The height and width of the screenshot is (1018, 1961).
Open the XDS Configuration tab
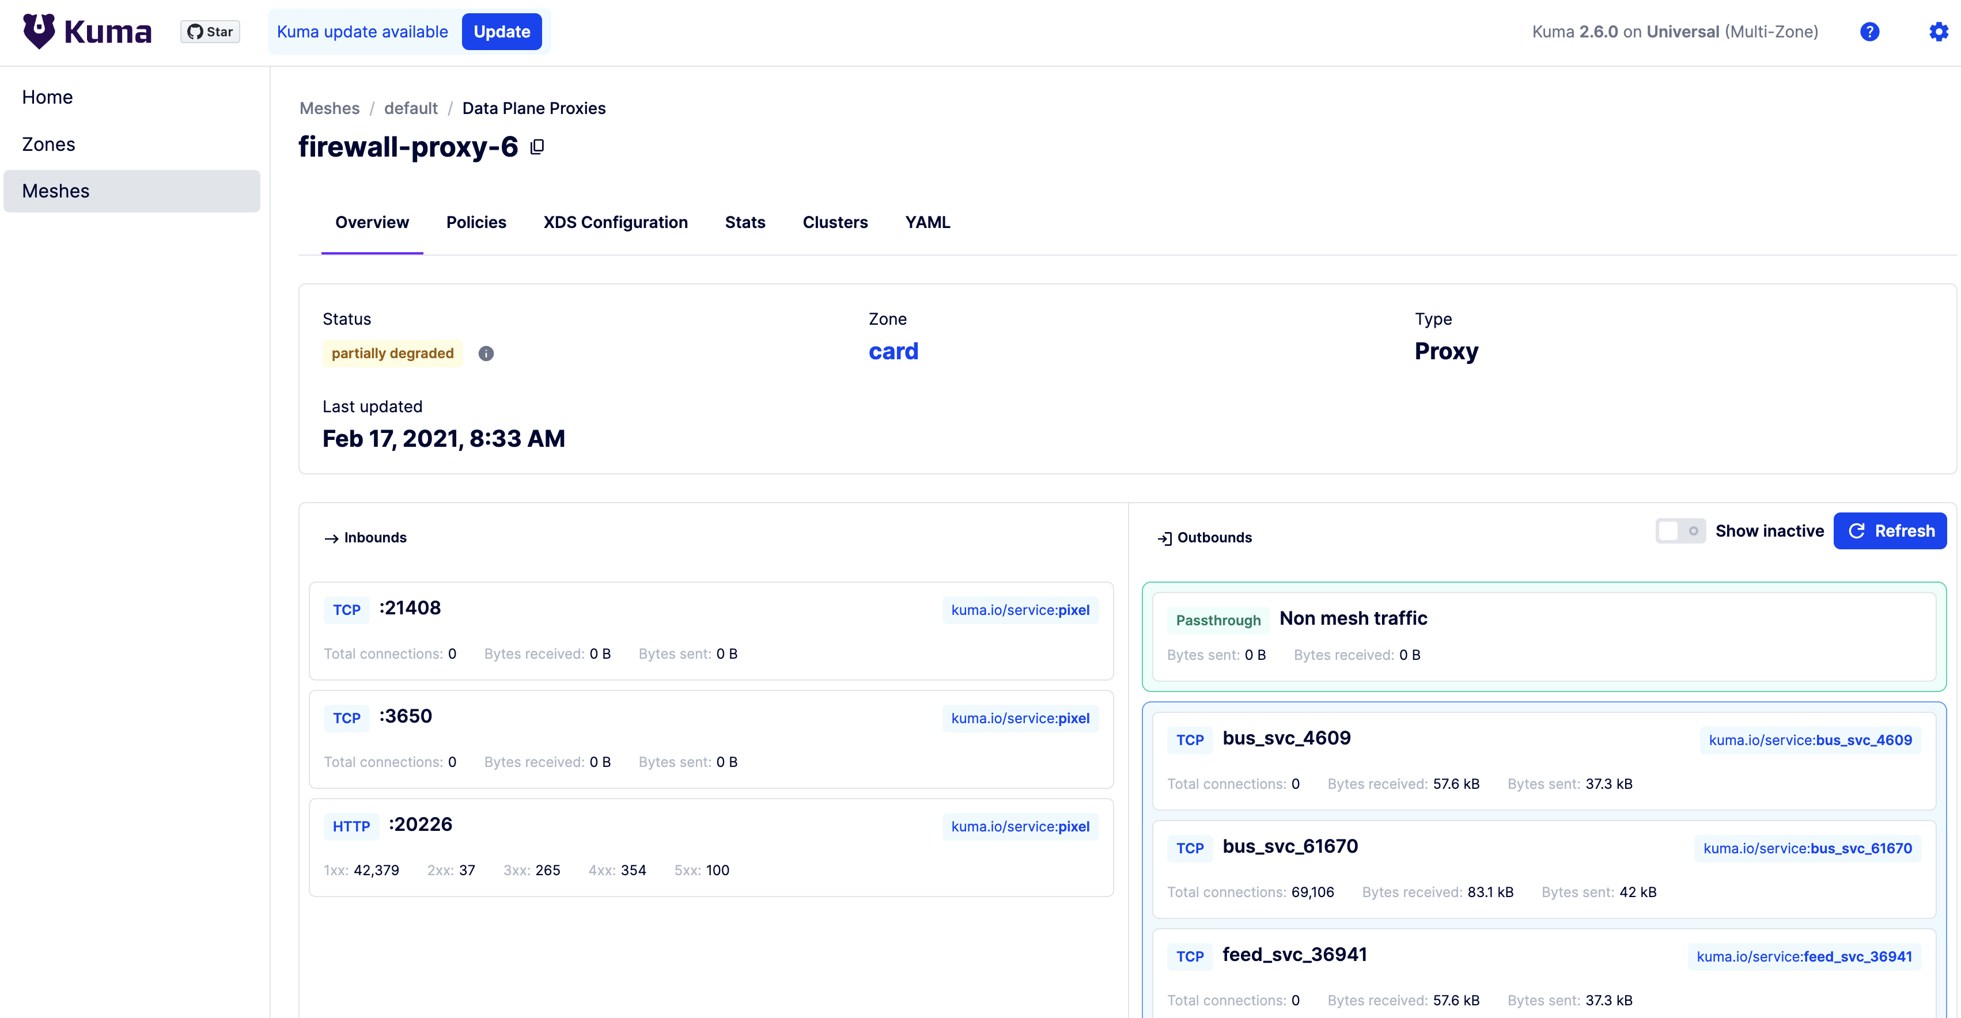(615, 222)
